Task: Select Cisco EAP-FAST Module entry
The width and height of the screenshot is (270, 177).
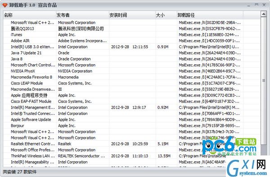Action: 31,102
